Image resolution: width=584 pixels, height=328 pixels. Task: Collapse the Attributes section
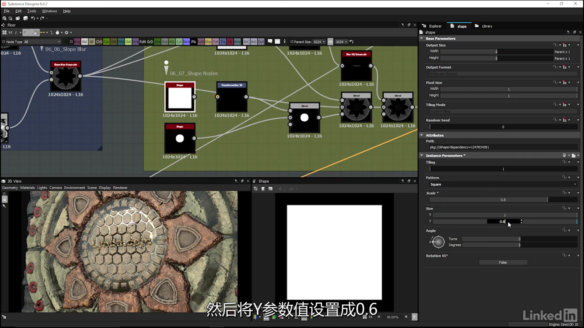[422, 135]
